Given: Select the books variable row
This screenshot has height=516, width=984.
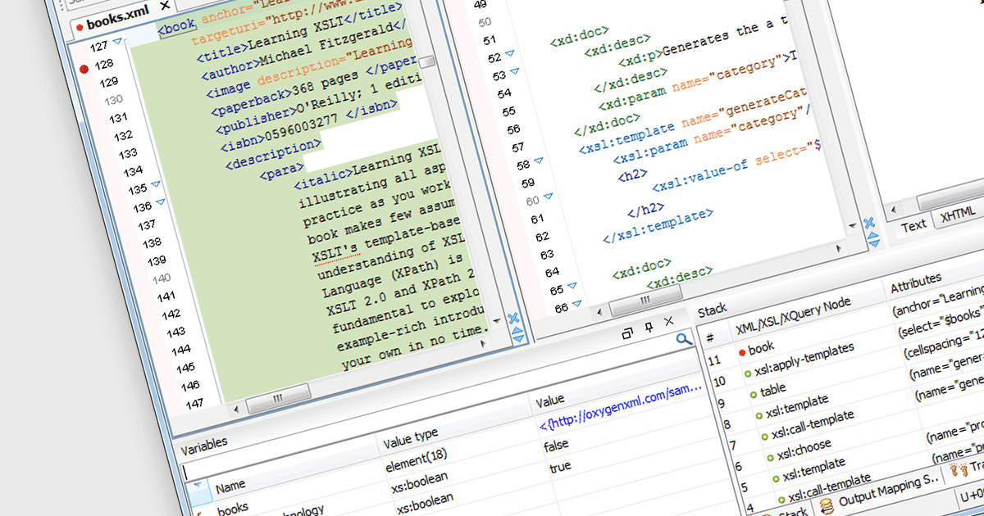Looking at the screenshot, I should click(234, 509).
